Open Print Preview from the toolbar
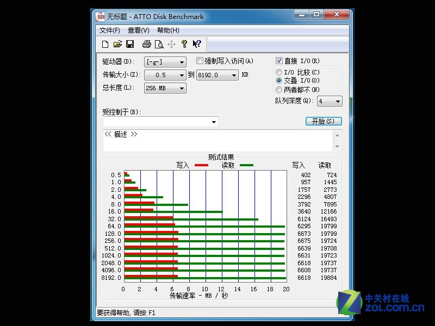 pos(159,44)
